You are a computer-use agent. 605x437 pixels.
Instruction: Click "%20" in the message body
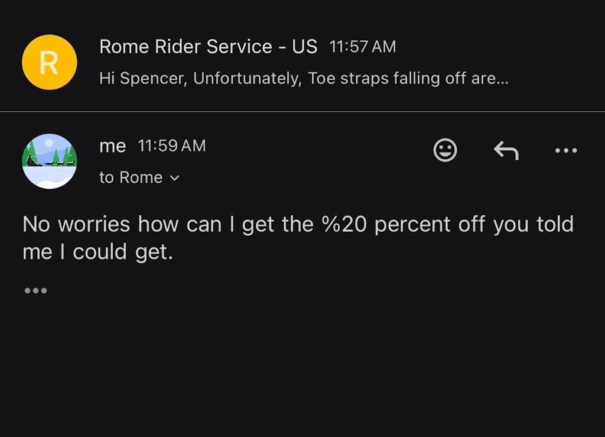pos(345,225)
